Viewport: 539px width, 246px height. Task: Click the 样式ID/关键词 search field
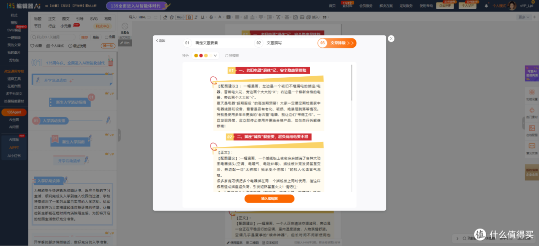tap(53, 37)
